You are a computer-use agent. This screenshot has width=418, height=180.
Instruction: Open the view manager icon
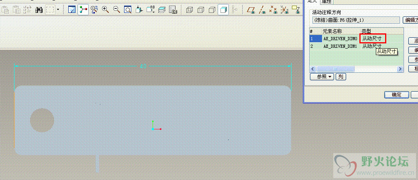173,10
